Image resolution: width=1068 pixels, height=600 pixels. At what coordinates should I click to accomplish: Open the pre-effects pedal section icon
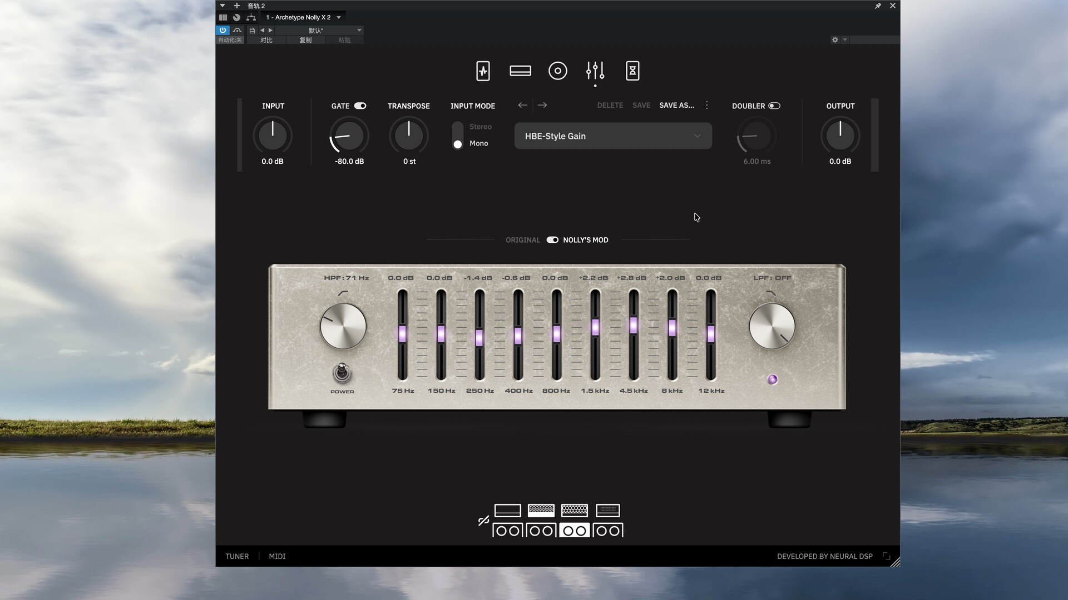pos(483,71)
